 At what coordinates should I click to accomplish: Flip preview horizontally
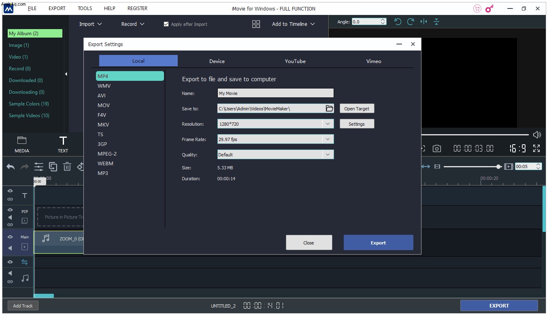pyautogui.click(x=423, y=22)
